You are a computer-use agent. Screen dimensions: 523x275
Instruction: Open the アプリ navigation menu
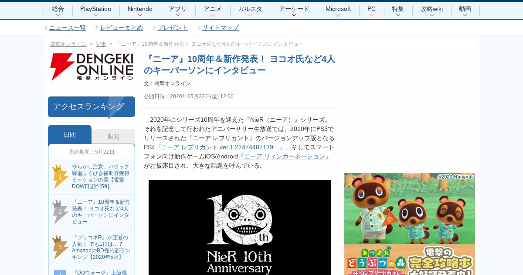[x=178, y=9]
